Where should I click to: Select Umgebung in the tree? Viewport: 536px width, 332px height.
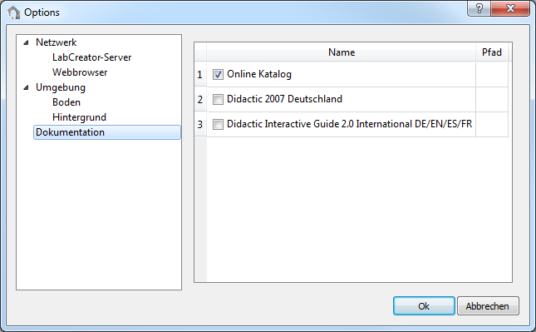point(61,87)
